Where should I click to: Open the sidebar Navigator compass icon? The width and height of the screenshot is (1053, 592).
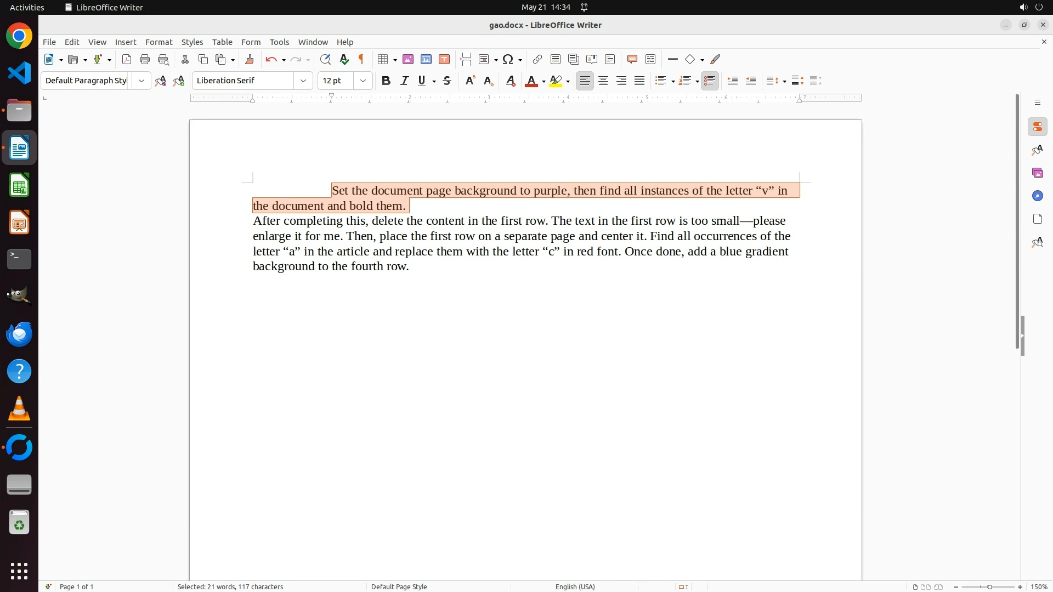point(1037,196)
